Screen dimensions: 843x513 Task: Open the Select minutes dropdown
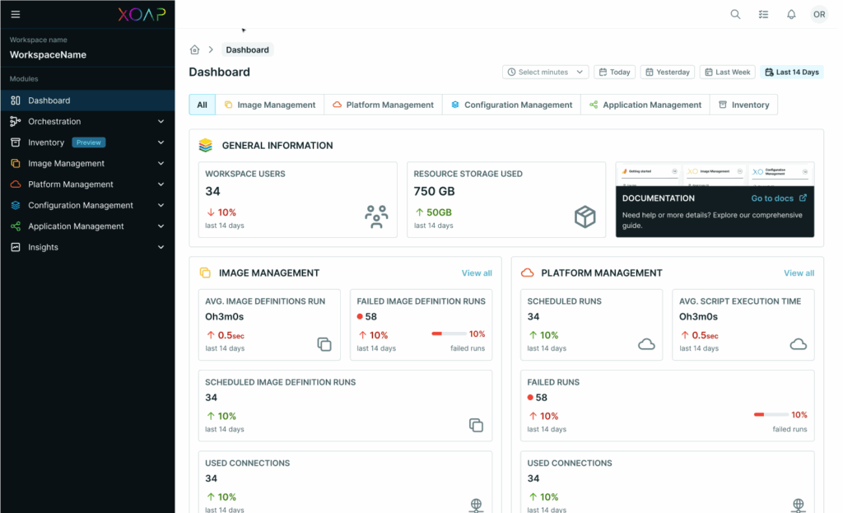pyautogui.click(x=545, y=72)
